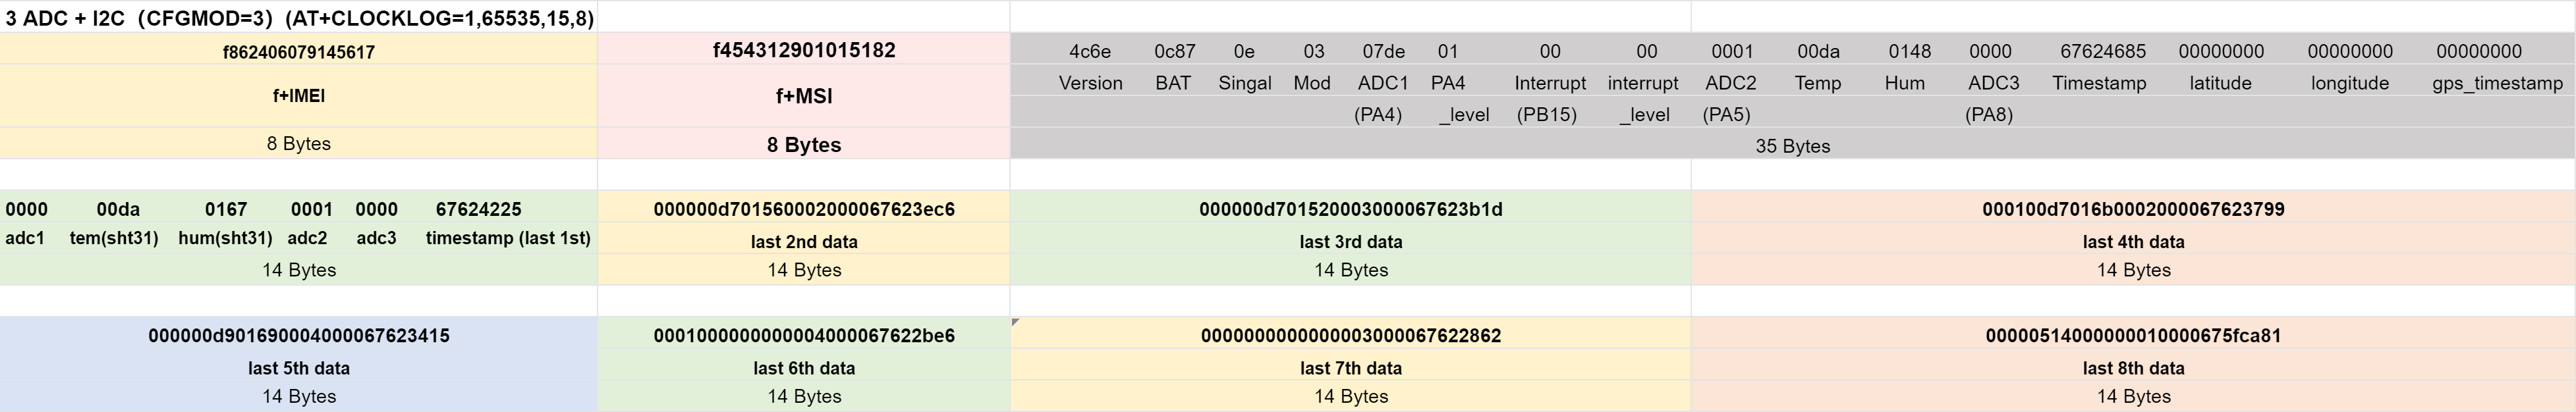Select the 'last 2nd data' cell
This screenshot has width=2576, height=412.
point(804,241)
